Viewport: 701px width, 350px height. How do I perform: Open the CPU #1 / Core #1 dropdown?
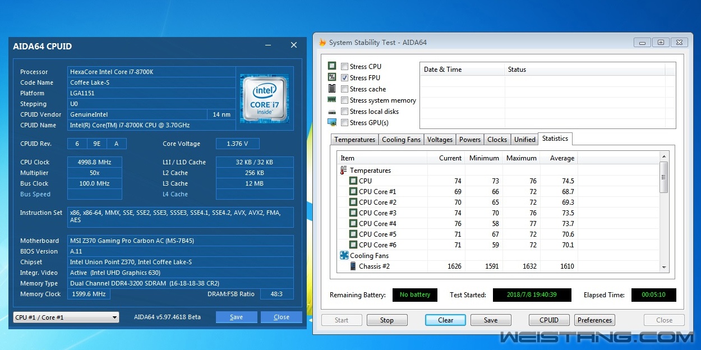pos(66,317)
